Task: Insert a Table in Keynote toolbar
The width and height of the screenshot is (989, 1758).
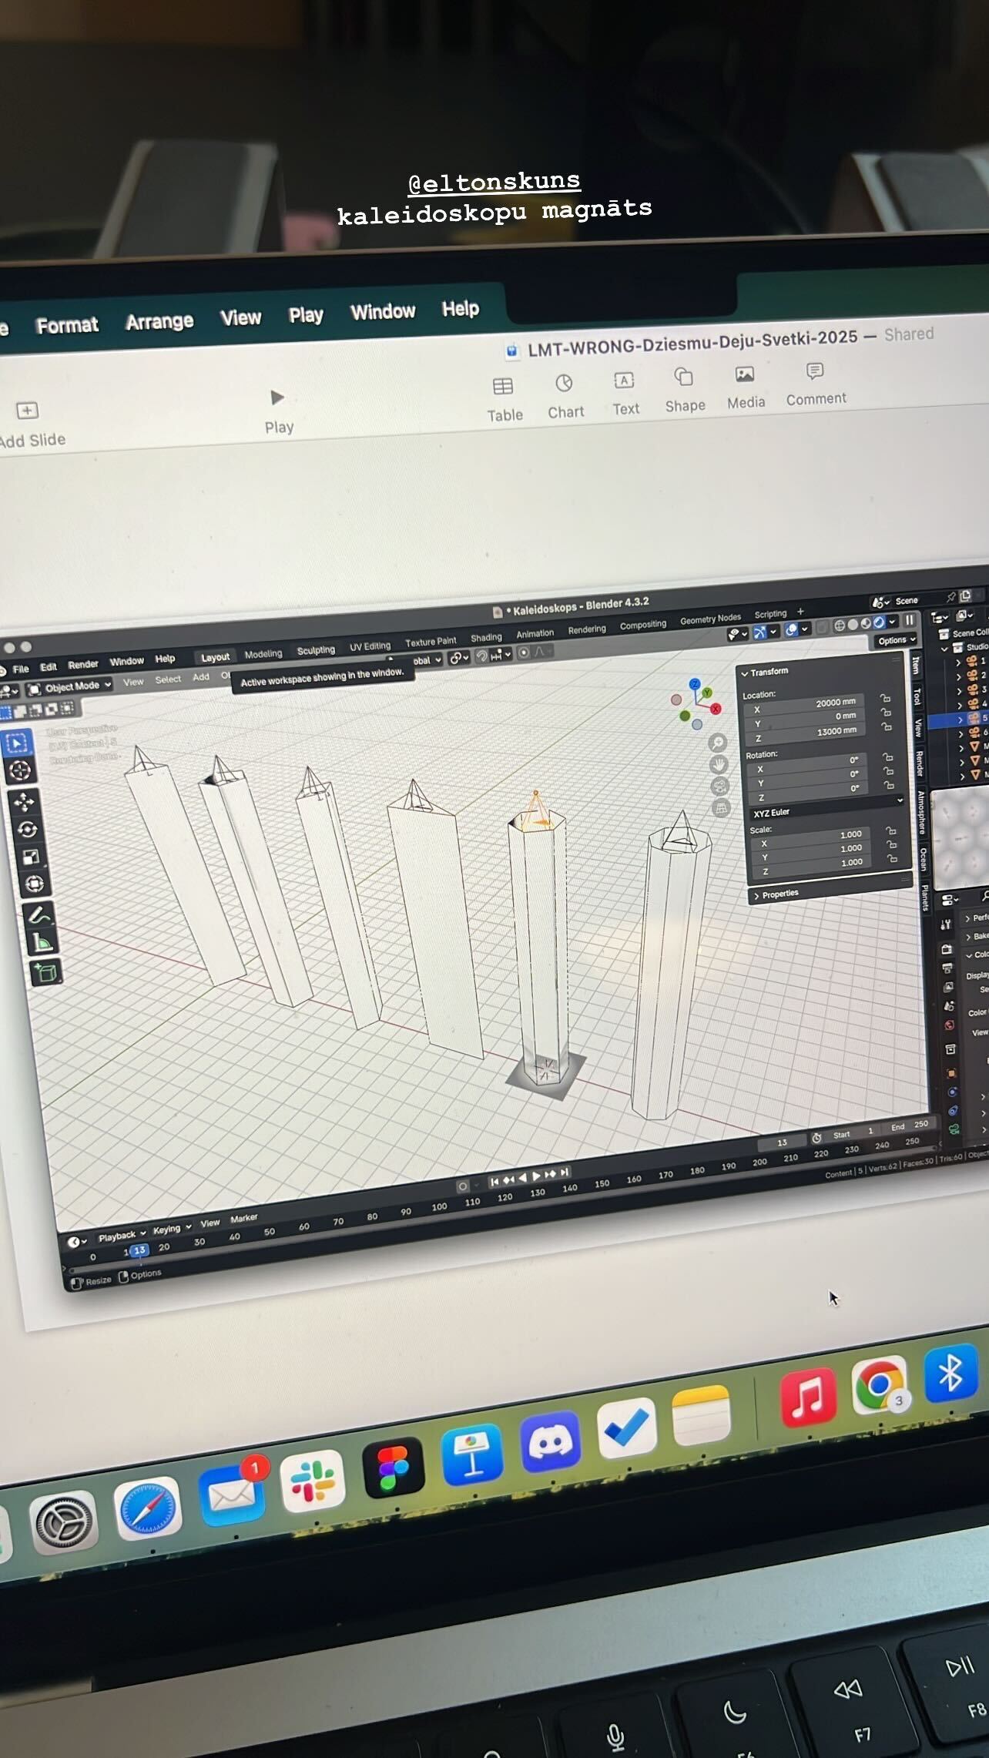Action: 505,400
